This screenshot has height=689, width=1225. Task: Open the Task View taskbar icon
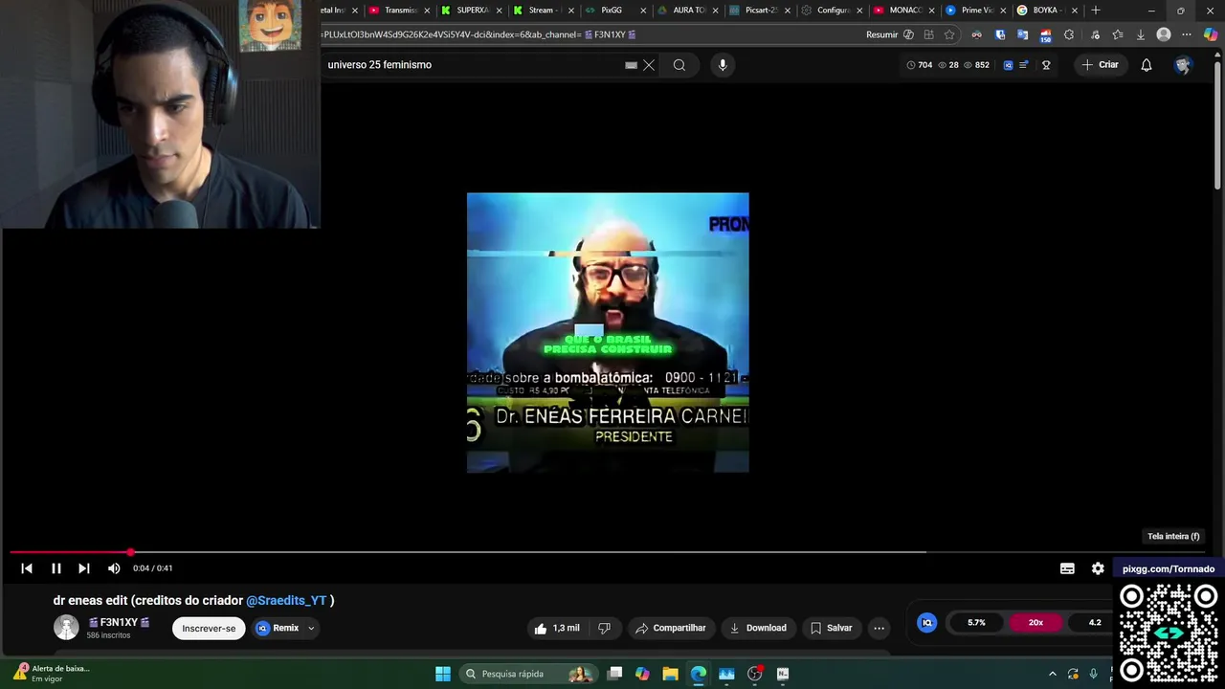coord(615,674)
